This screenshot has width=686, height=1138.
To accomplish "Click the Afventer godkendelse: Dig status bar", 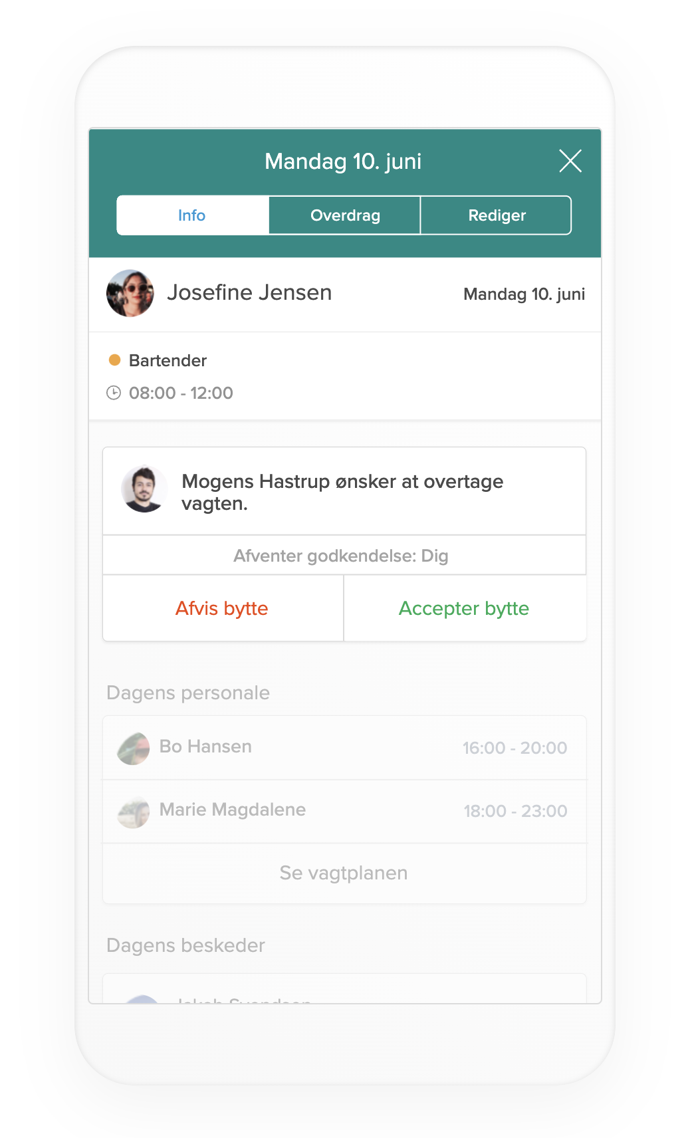I will 344,555.
